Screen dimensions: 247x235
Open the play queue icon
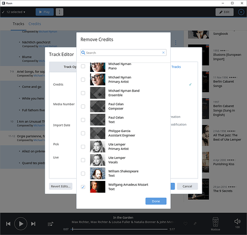[50, 224]
